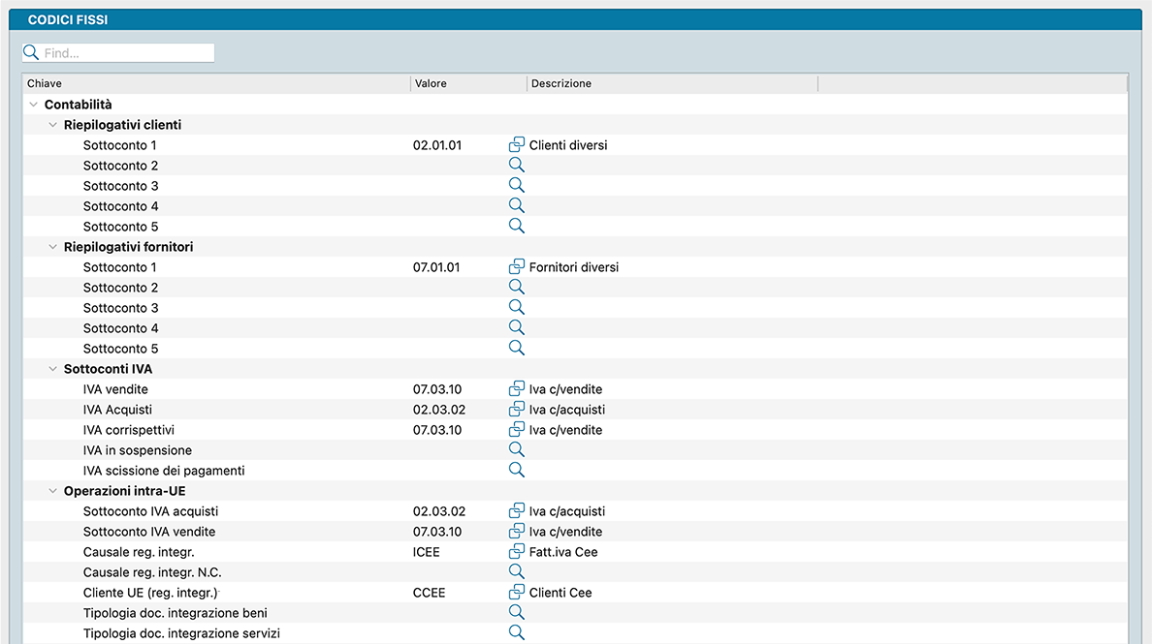Open linked account icon for Fornitori diversi
This screenshot has height=644, width=1152.
coord(517,267)
